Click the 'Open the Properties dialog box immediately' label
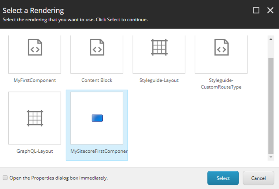The image size is (279, 189). pos(59,178)
